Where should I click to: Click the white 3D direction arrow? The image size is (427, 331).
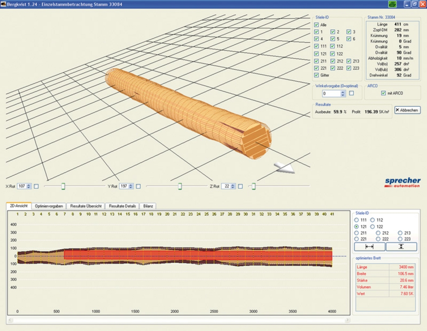click(284, 168)
